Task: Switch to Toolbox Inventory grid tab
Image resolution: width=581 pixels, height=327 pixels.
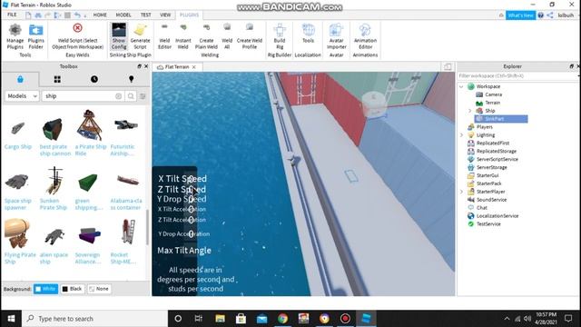Action: point(57,79)
